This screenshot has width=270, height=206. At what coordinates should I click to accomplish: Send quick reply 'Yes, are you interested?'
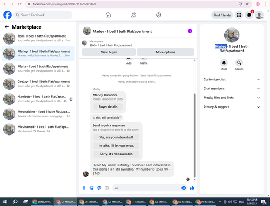(116, 137)
